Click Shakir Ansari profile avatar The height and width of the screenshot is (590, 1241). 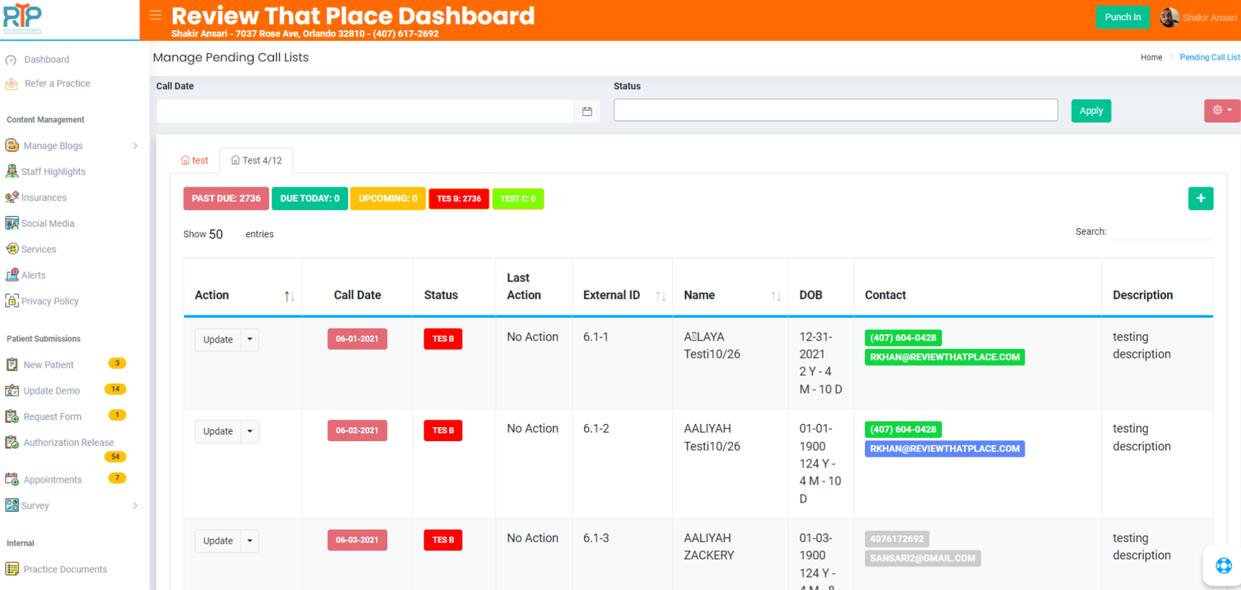click(1169, 17)
